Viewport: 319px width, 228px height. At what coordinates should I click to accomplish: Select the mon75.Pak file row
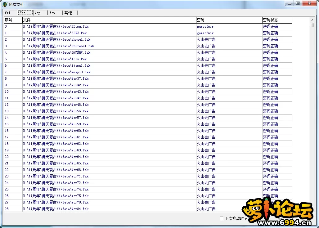148,196
